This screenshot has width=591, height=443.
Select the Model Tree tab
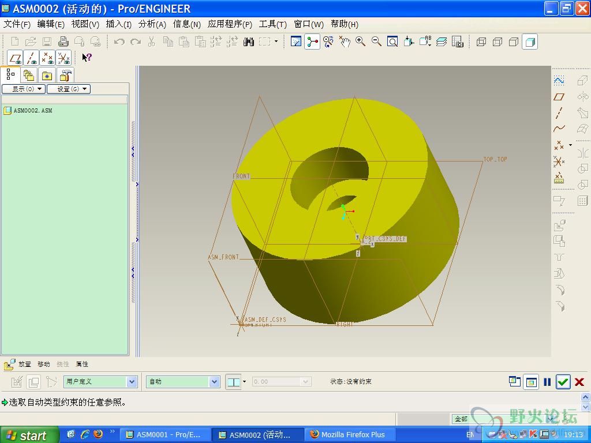[x=10, y=74]
